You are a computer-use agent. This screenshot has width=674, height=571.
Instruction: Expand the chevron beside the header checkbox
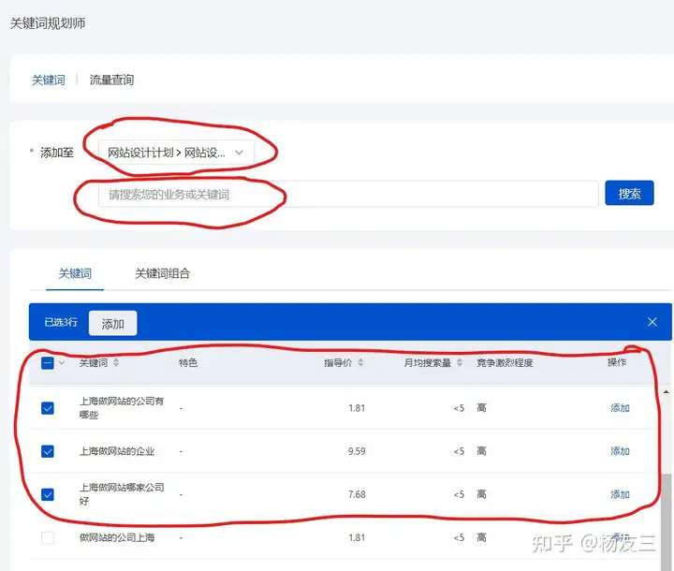(x=62, y=363)
